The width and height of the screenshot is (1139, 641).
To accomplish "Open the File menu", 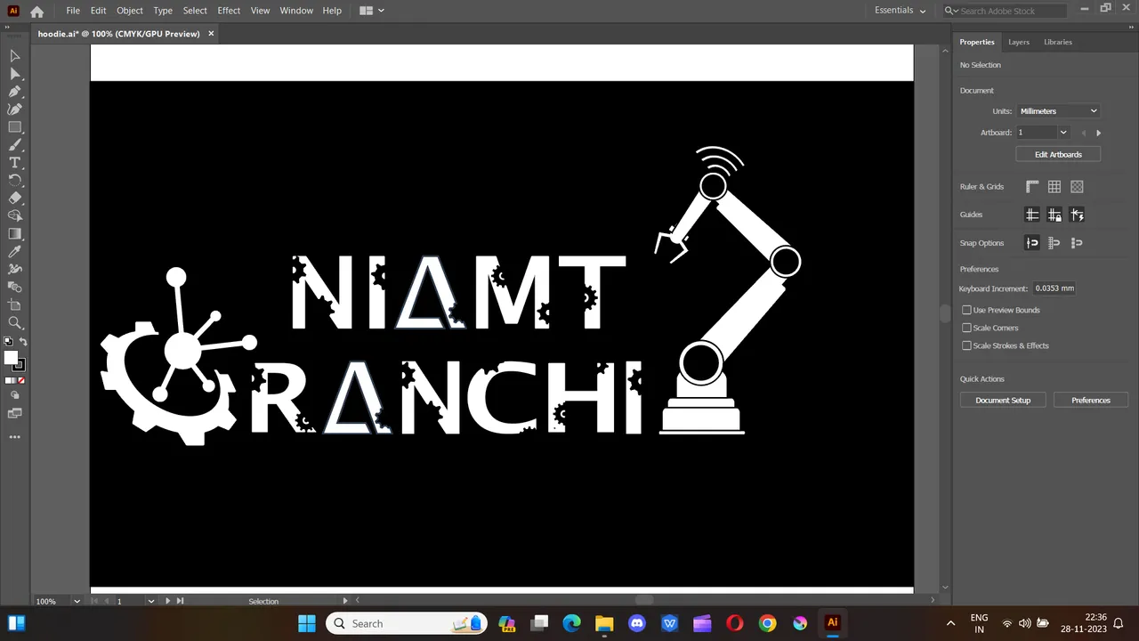I will click(73, 11).
